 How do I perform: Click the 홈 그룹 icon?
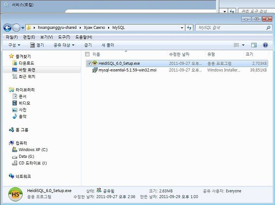(11, 130)
